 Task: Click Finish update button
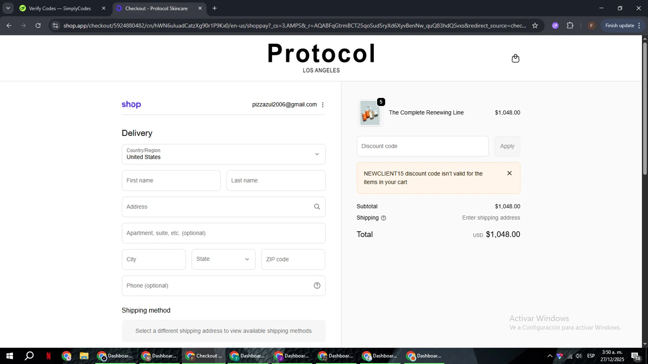(623, 25)
